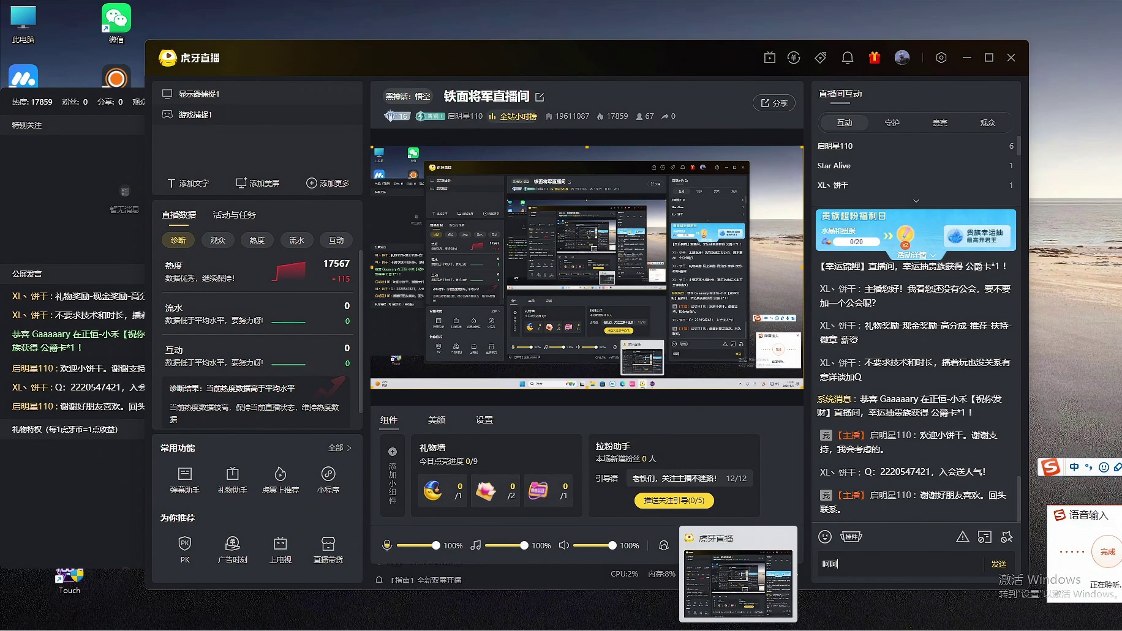Click the chat message input field
Viewport: 1122px width, 631px height.
tap(900, 564)
